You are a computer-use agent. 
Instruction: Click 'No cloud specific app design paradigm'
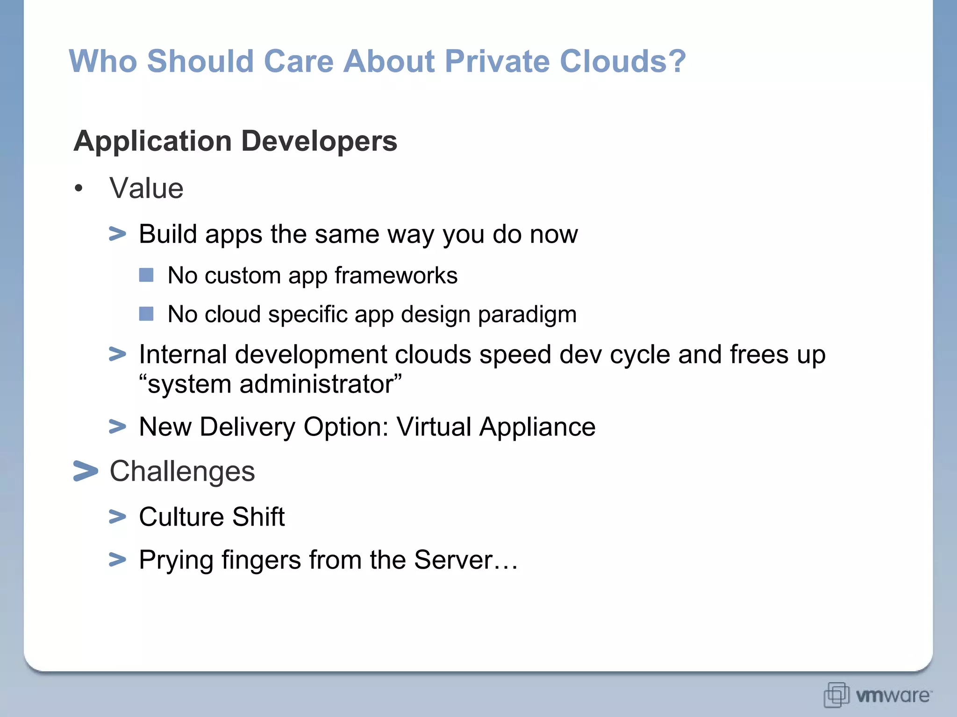coord(372,315)
